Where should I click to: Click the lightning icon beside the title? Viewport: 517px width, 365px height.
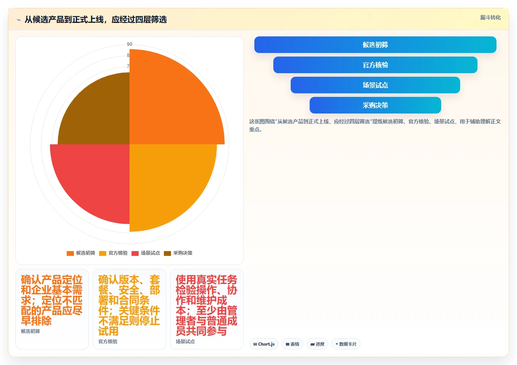click(19, 20)
